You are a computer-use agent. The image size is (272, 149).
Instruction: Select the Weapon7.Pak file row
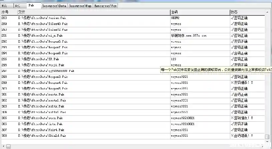[x=133, y=47]
